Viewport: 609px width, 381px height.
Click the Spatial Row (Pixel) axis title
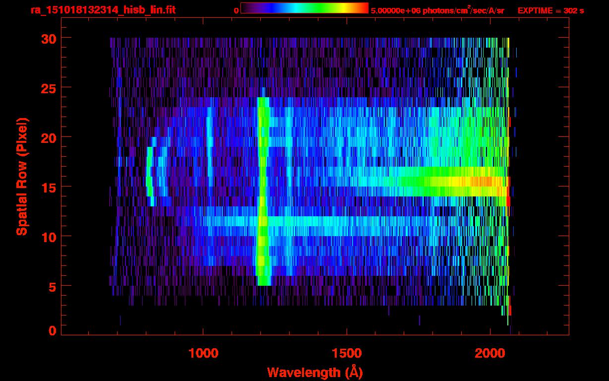(x=22, y=177)
